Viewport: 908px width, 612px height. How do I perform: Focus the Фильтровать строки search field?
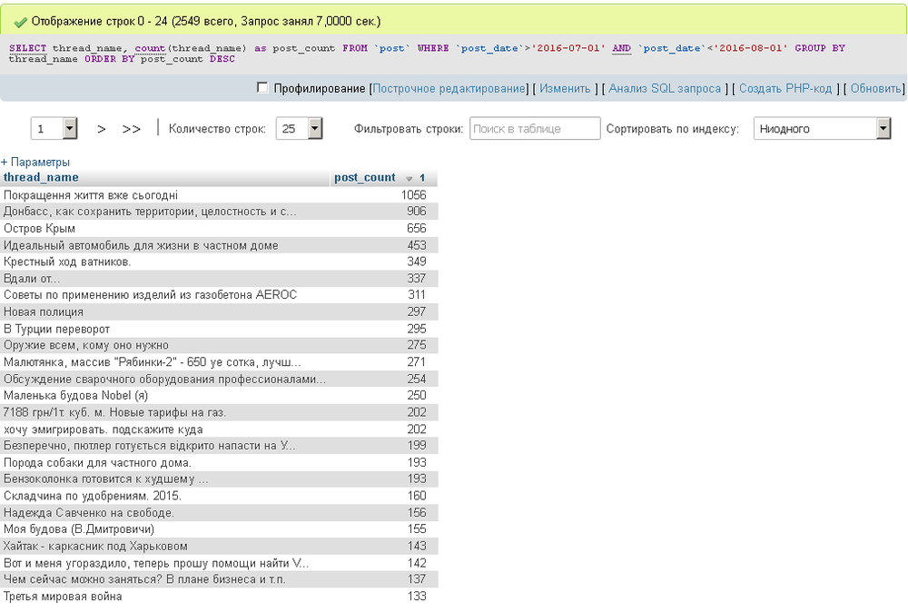[x=535, y=129]
